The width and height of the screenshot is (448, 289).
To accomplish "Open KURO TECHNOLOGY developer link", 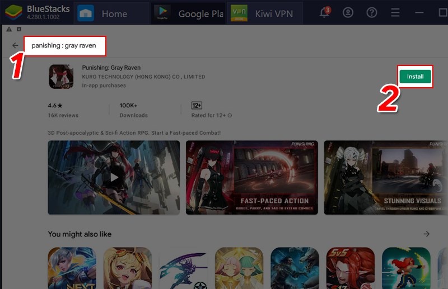I will click(143, 77).
